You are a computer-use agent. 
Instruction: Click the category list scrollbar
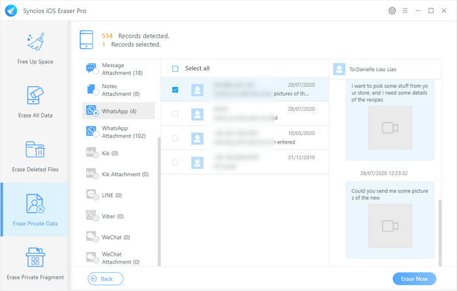click(159, 202)
